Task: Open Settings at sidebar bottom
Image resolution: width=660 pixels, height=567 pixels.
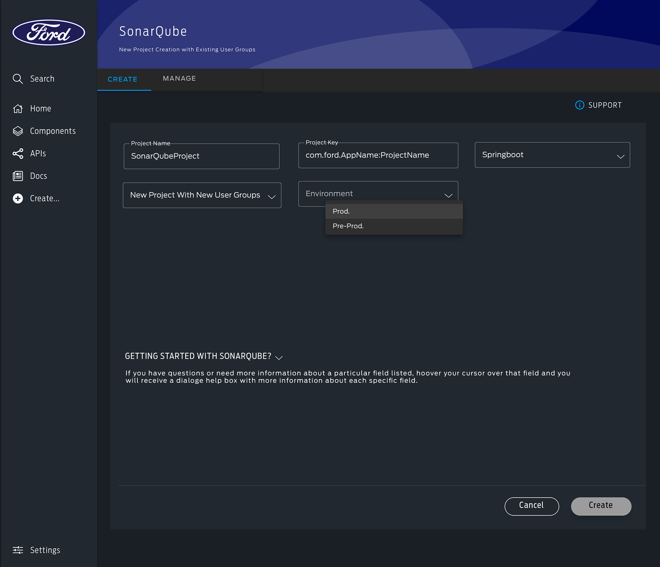Action: [36, 550]
